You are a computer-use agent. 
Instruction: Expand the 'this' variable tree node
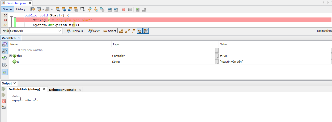coord(11,56)
